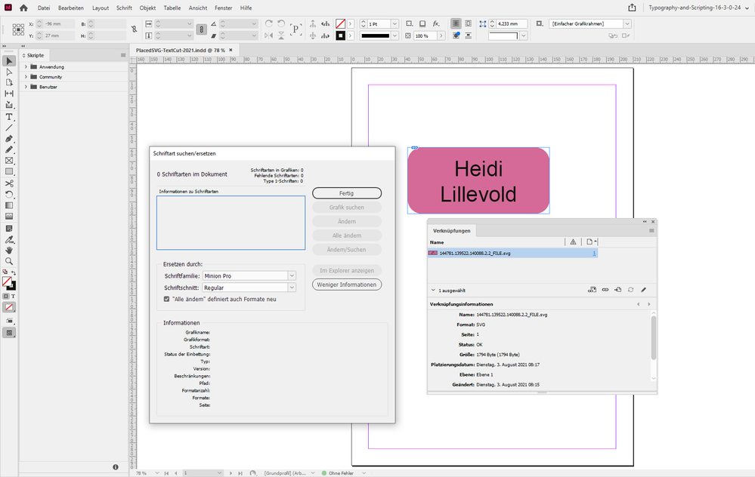Viewport: 755px width, 477px height.
Task: Uncheck "Alle ändern" definiert auch Formate neu
Action: [x=166, y=299]
